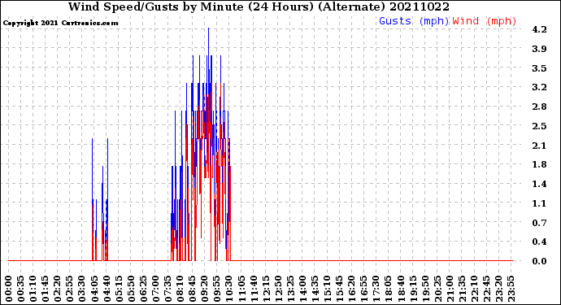The image size is (561, 305).
Task: Click the 'Wind (mph)' legend label
Action: pos(485,21)
